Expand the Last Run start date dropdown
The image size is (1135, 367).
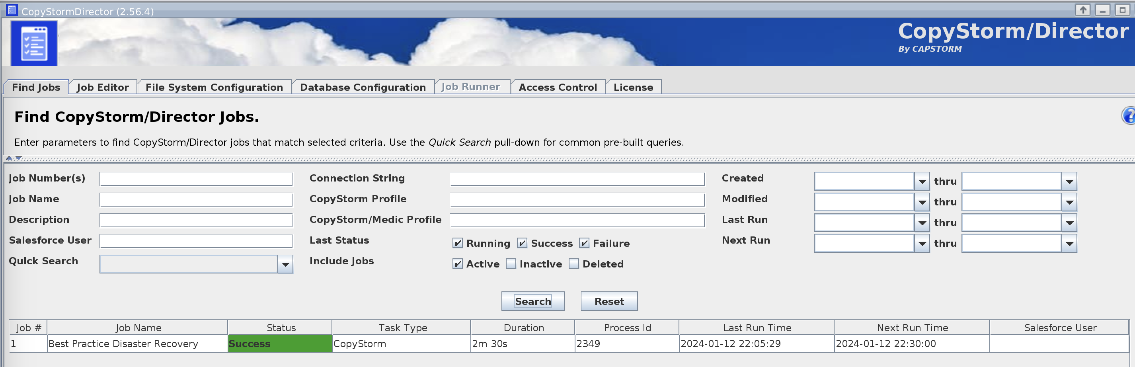(922, 222)
